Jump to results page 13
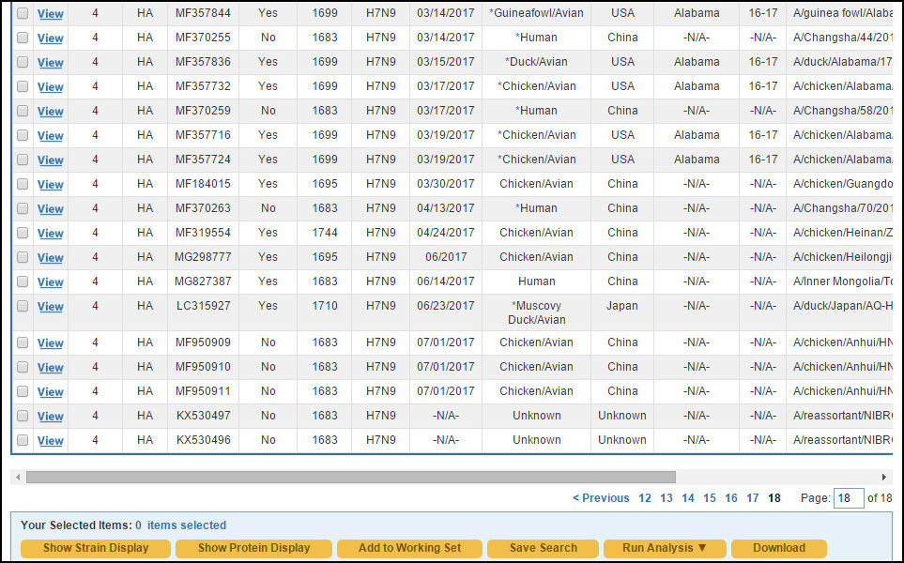Screen dimensions: 904x563 click(x=667, y=498)
